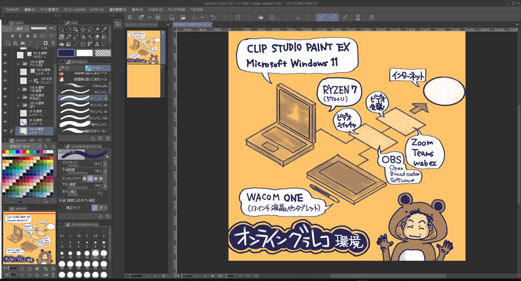The width and height of the screenshot is (521, 281).
Task: Expand the 1点透視 folder
Action: (18, 89)
